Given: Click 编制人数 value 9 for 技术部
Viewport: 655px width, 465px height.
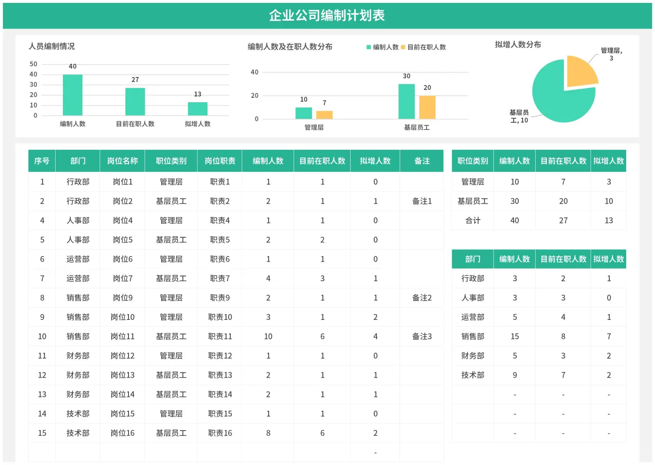Looking at the screenshot, I should [x=514, y=375].
